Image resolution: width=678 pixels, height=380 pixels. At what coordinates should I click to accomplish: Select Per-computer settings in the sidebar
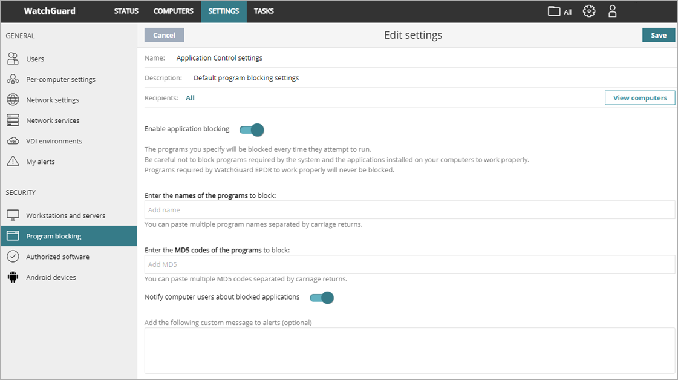pyautogui.click(x=60, y=79)
